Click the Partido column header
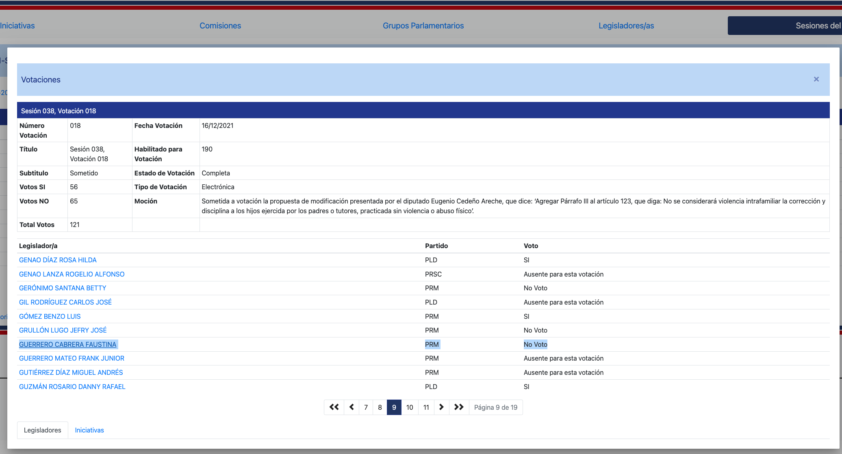This screenshot has height=454, width=842. coord(436,246)
